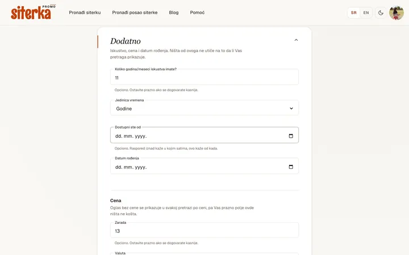Viewport: 409px width, 255px height.
Task: Switch language to SR
Action: 354,12
